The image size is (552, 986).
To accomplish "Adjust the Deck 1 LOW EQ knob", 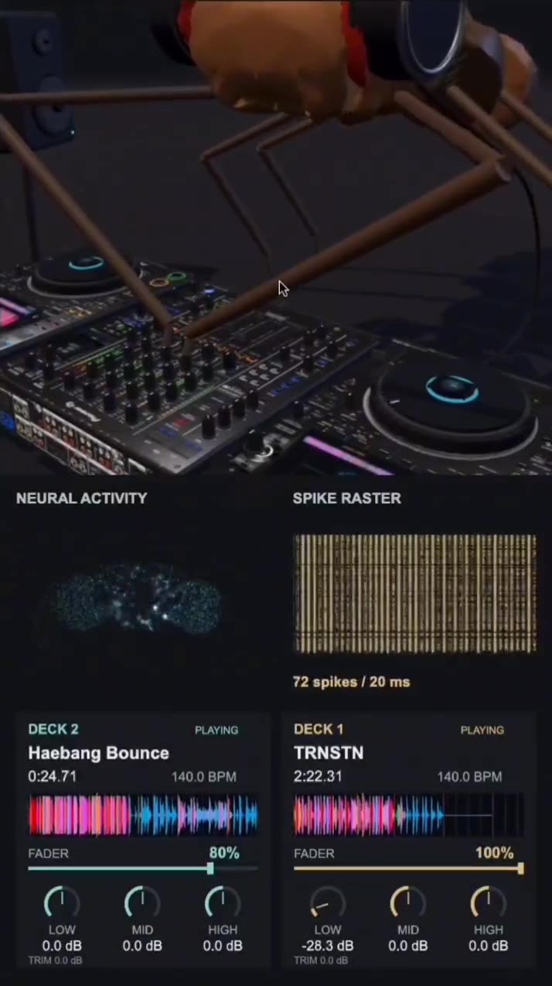I will (328, 902).
